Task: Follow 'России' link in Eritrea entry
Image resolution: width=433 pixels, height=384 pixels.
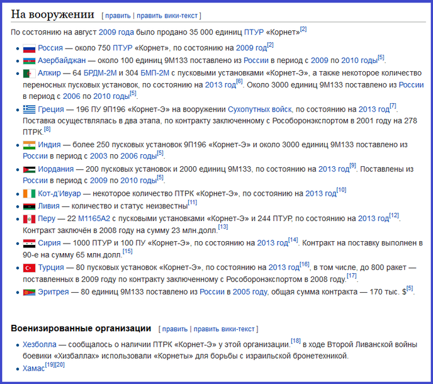Action: [x=212, y=291]
